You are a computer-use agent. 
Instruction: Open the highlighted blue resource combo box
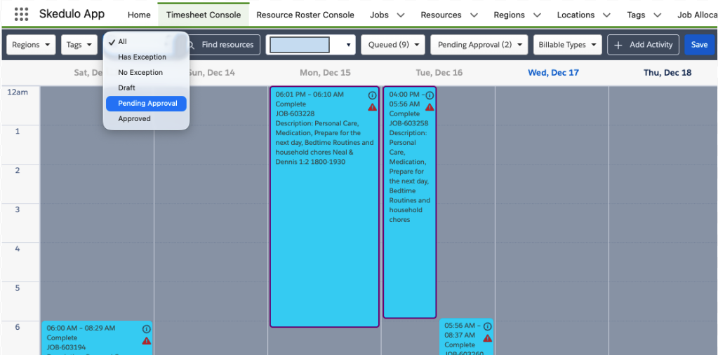[x=310, y=45]
